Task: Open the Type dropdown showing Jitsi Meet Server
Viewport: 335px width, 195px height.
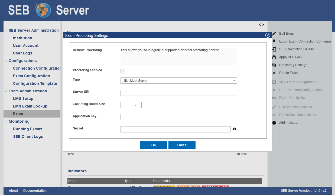Action: pos(178,80)
